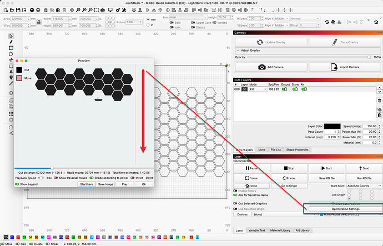Screen dimensions: 383x246
Task: Open the (Auto) port dropdown
Action: (285, 214)
